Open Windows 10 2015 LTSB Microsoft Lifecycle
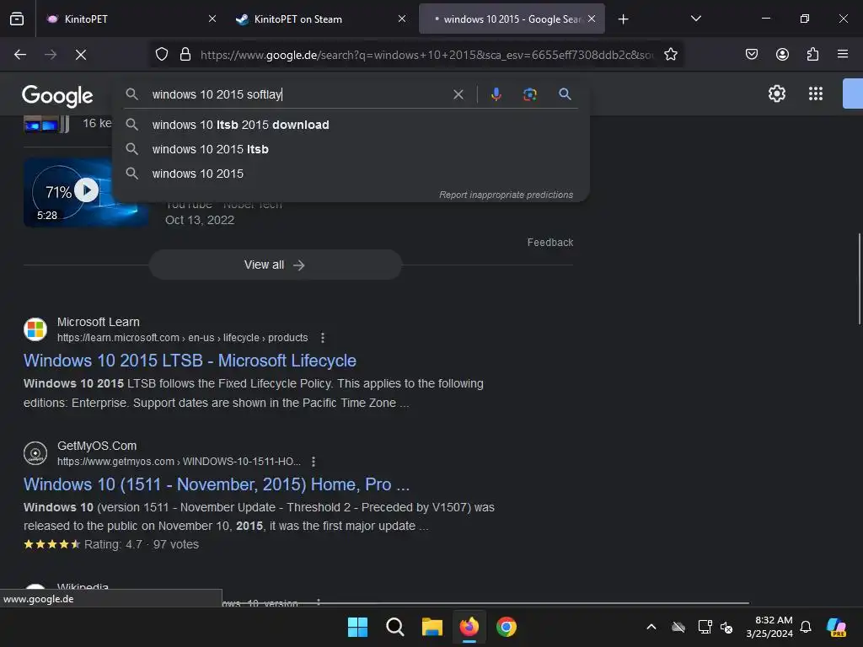Image resolution: width=863 pixels, height=647 pixels. click(x=190, y=361)
